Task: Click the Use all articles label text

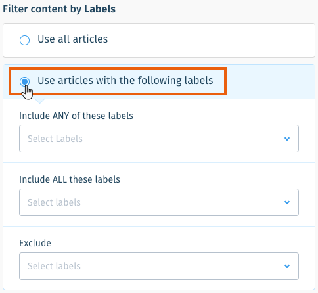Action: click(x=73, y=39)
